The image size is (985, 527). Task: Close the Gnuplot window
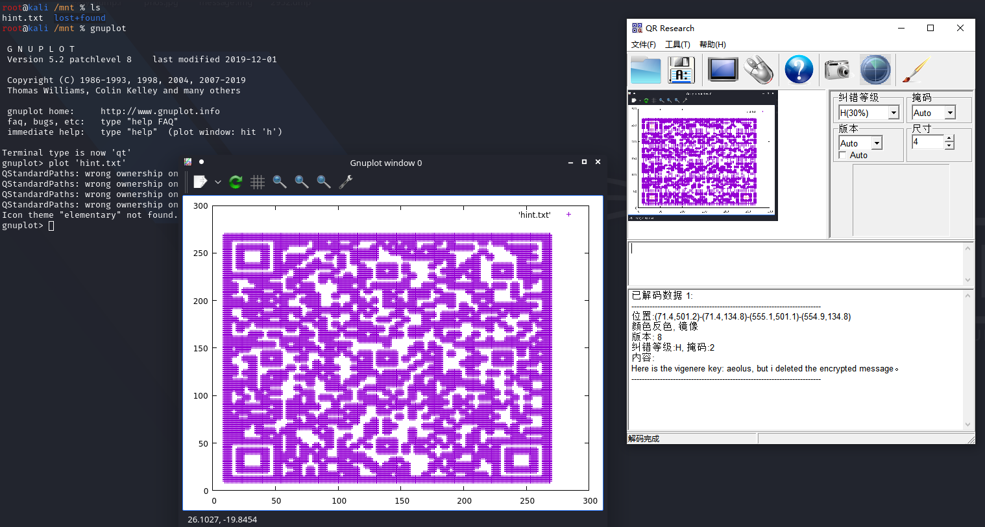(598, 162)
